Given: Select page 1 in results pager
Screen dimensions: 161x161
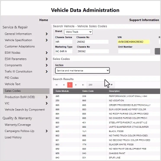Looking at the screenshot, I should click(x=70, y=85).
